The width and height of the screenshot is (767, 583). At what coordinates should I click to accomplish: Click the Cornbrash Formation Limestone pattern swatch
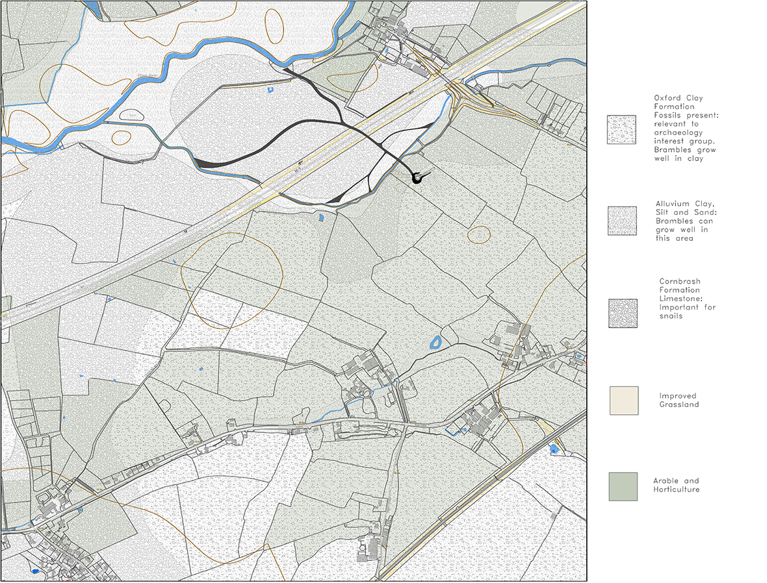pyautogui.click(x=623, y=313)
